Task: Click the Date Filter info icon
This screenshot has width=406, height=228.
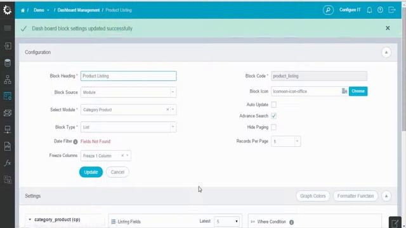Action: (75, 142)
